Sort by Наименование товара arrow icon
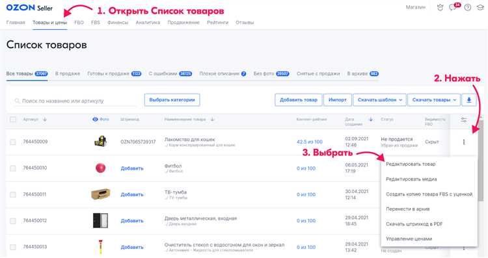This screenshot has height=258, width=488. 212,119
